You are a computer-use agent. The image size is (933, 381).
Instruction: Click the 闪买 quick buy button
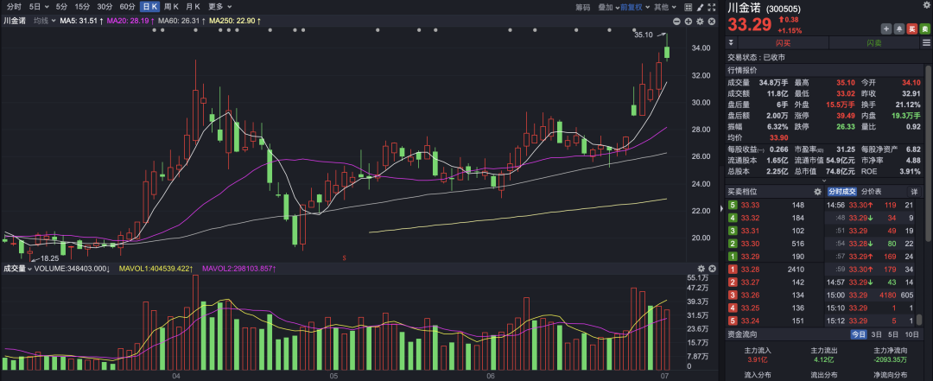[783, 42]
